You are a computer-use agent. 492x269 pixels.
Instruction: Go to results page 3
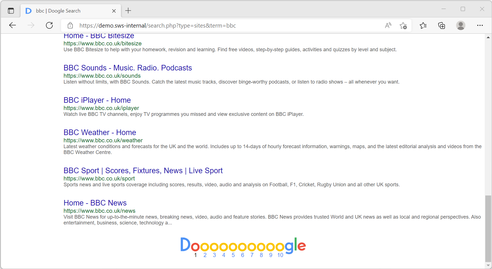coord(214,255)
